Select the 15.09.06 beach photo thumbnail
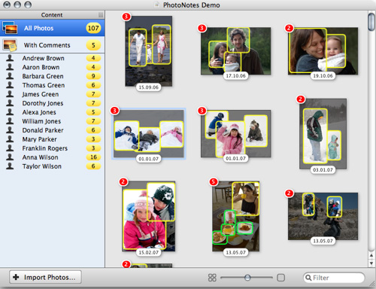 tap(149, 51)
